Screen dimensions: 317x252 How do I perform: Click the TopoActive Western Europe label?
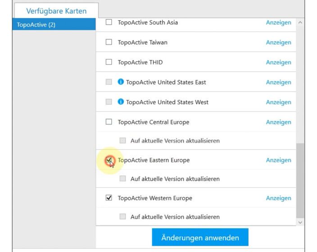[x=155, y=198]
